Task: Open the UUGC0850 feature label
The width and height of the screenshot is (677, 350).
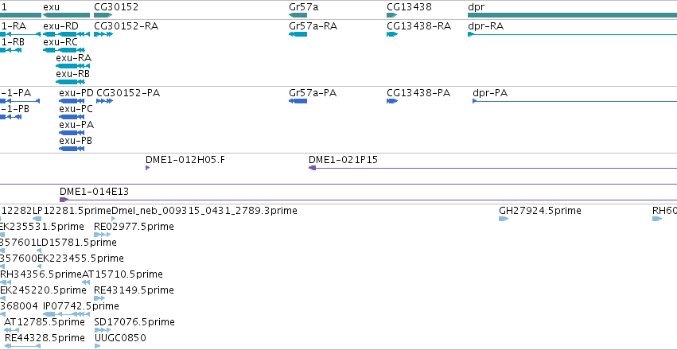Action: pos(120,337)
